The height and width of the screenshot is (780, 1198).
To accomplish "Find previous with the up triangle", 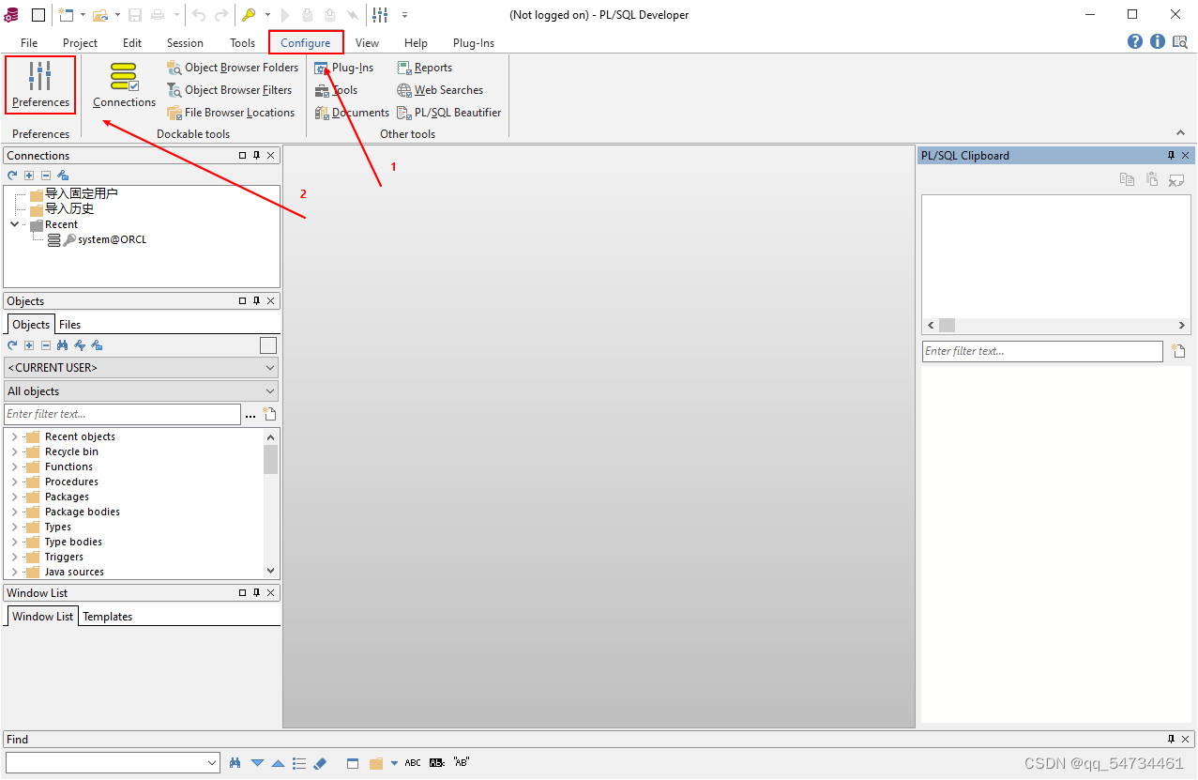I will [278, 763].
